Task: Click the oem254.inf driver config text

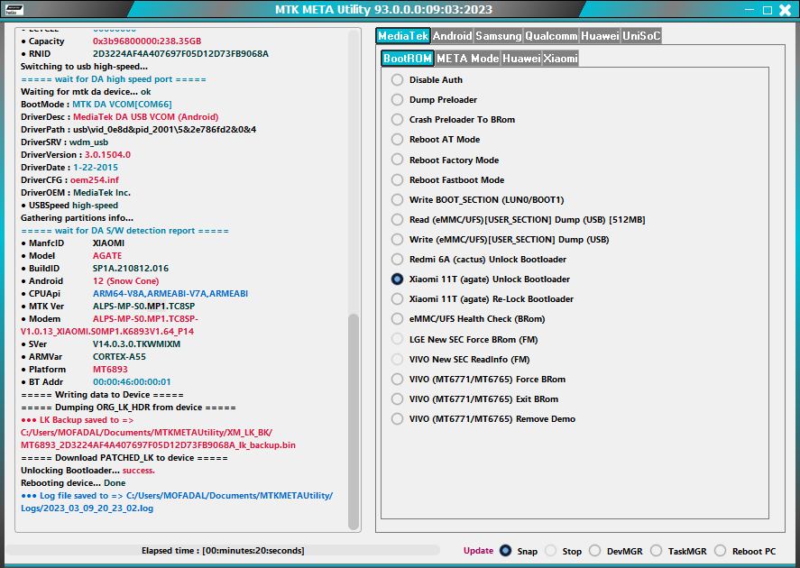Action: click(95, 180)
